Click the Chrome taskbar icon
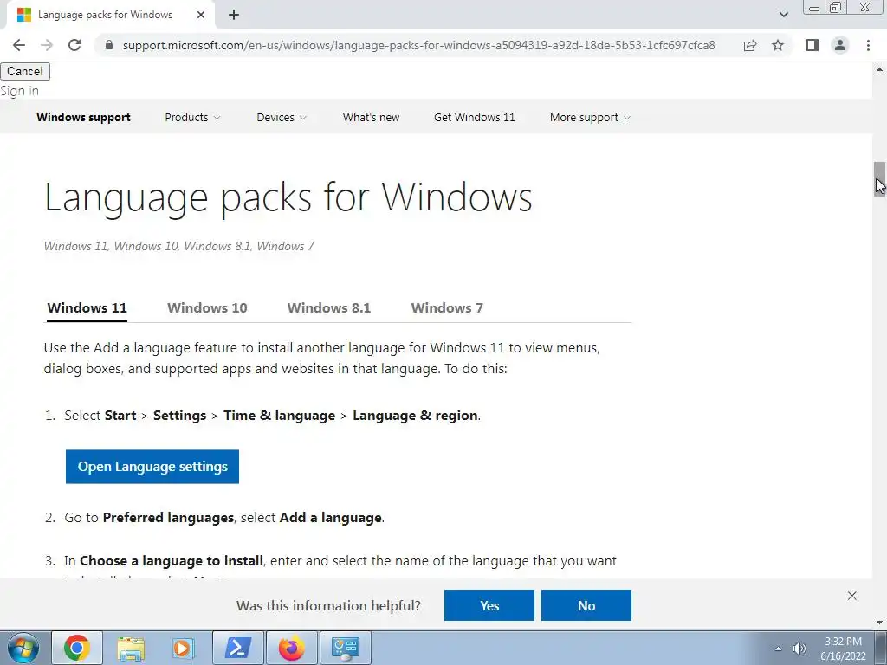887x665 pixels. tap(77, 648)
